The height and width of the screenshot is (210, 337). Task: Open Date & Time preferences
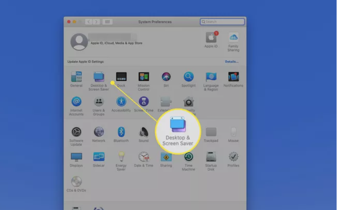click(143, 160)
